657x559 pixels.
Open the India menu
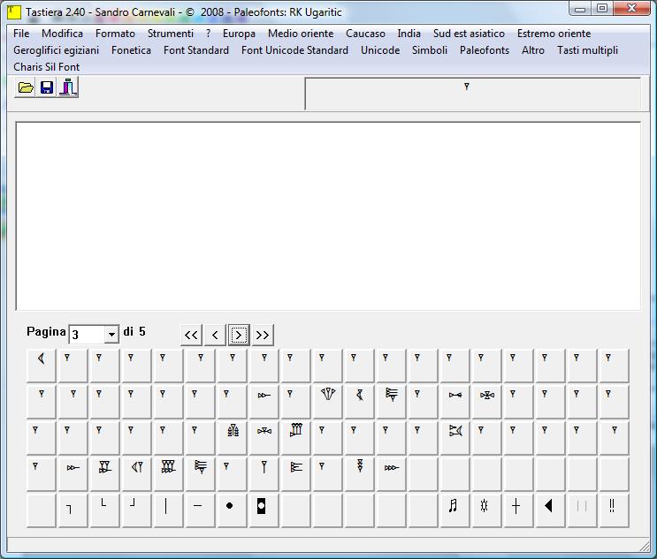409,34
